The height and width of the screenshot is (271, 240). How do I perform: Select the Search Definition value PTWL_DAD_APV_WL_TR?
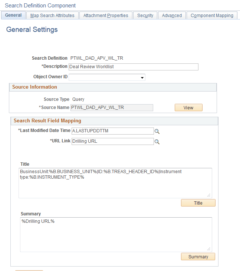pyautogui.click(x=97, y=58)
